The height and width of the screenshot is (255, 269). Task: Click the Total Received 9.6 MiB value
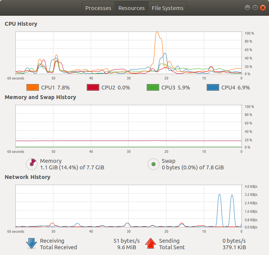click(126, 247)
